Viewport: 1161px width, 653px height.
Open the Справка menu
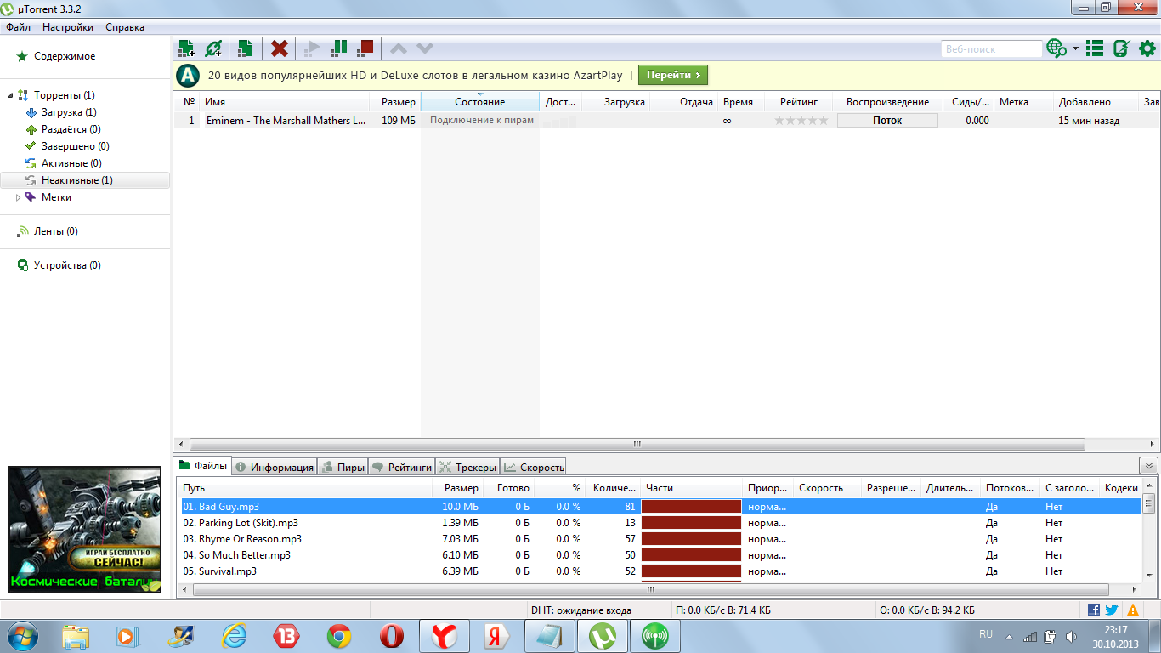point(125,27)
